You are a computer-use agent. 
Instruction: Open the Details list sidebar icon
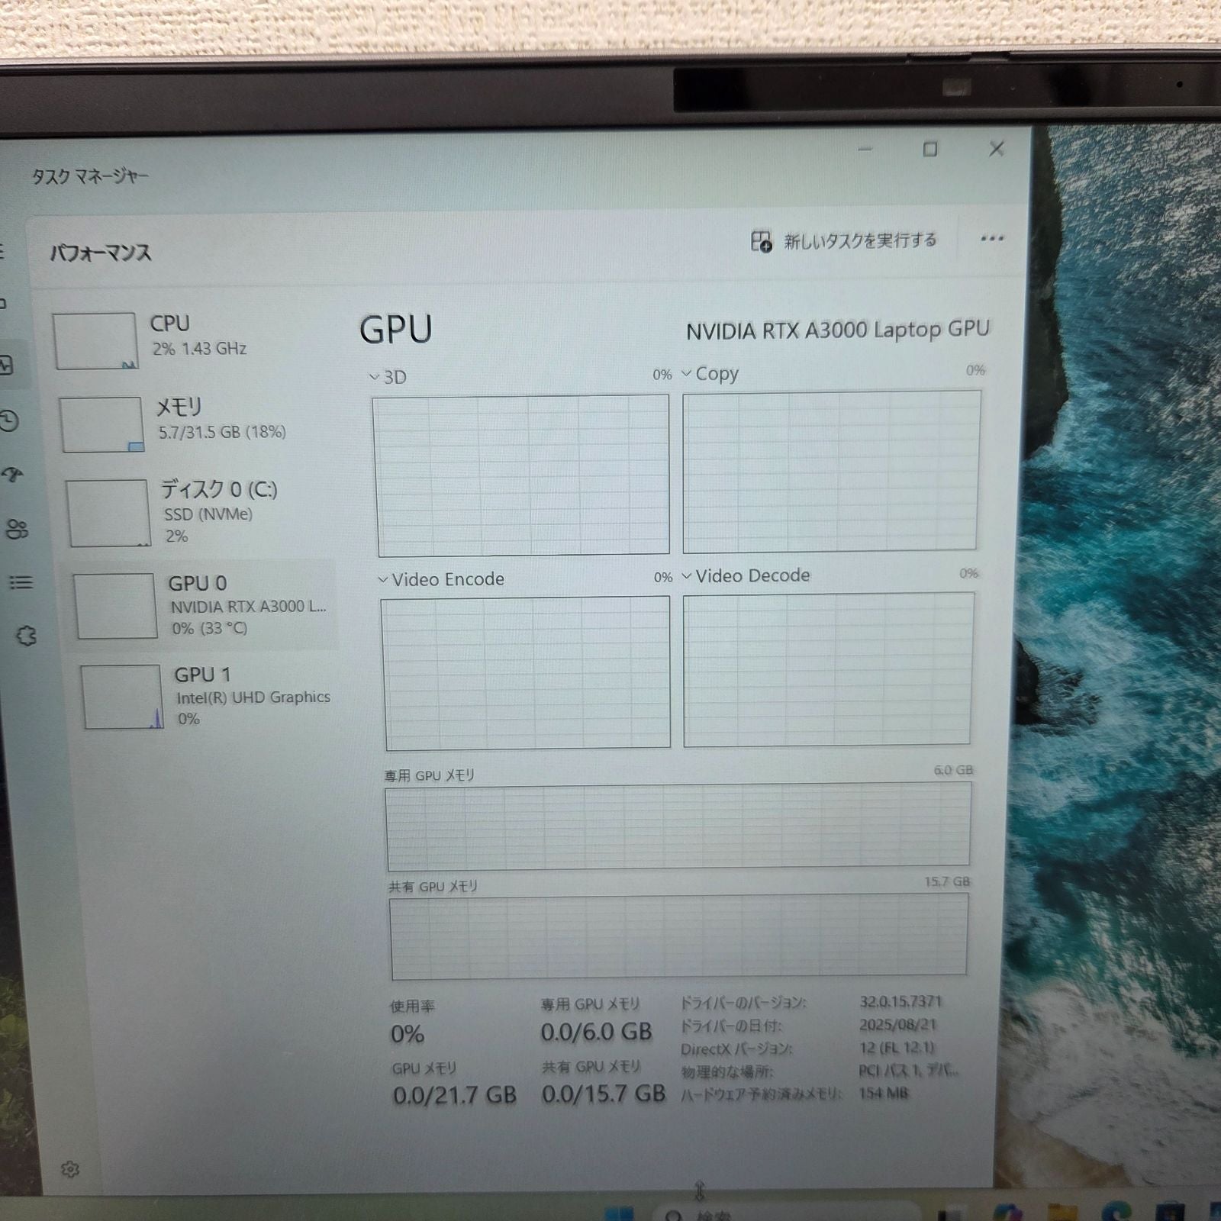(x=21, y=582)
